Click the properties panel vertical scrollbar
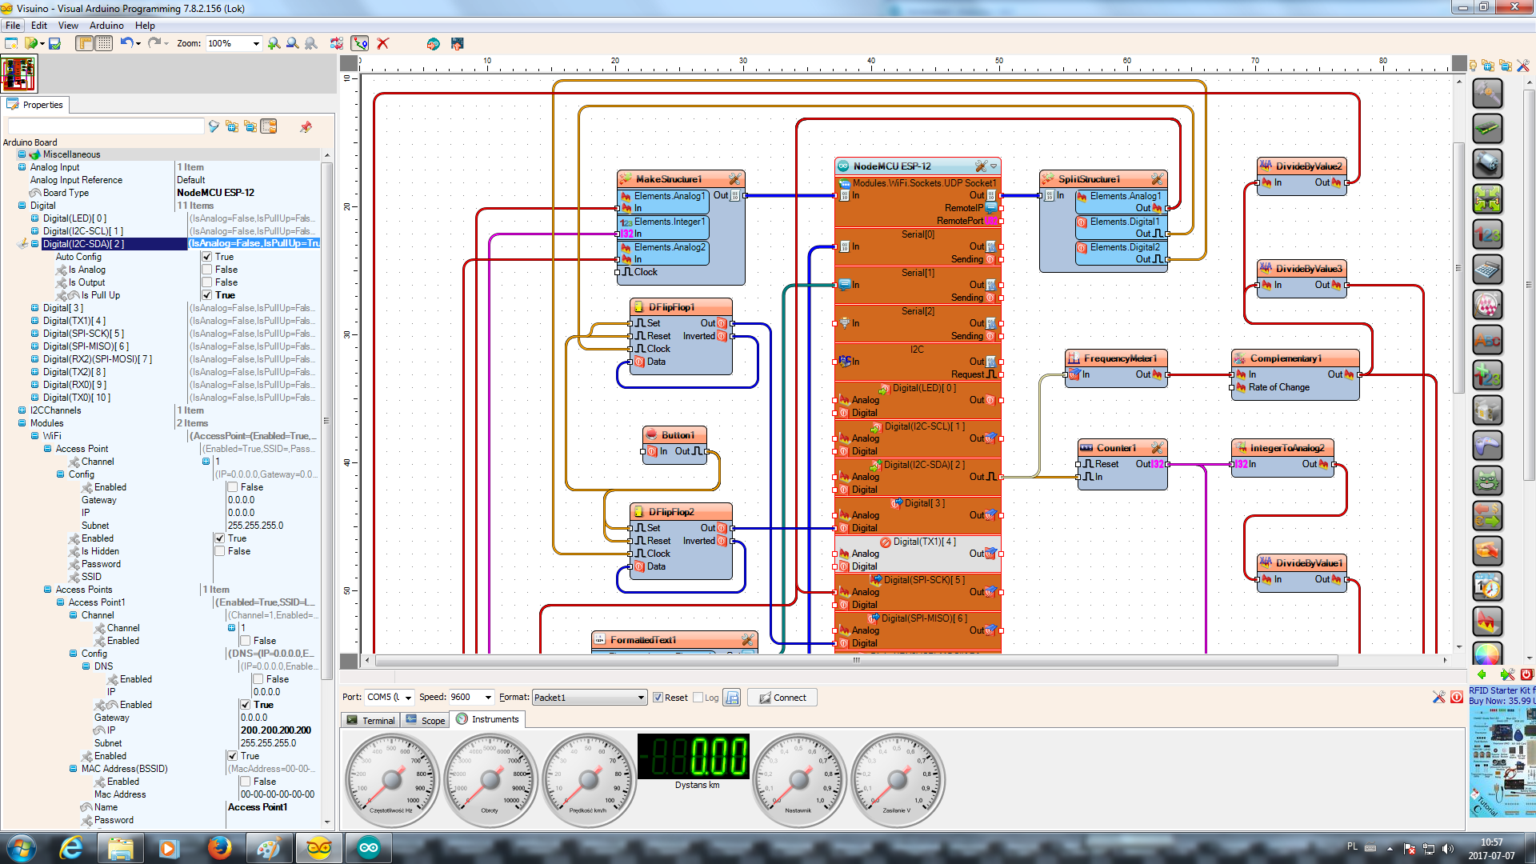The height and width of the screenshot is (864, 1536). pos(326,420)
